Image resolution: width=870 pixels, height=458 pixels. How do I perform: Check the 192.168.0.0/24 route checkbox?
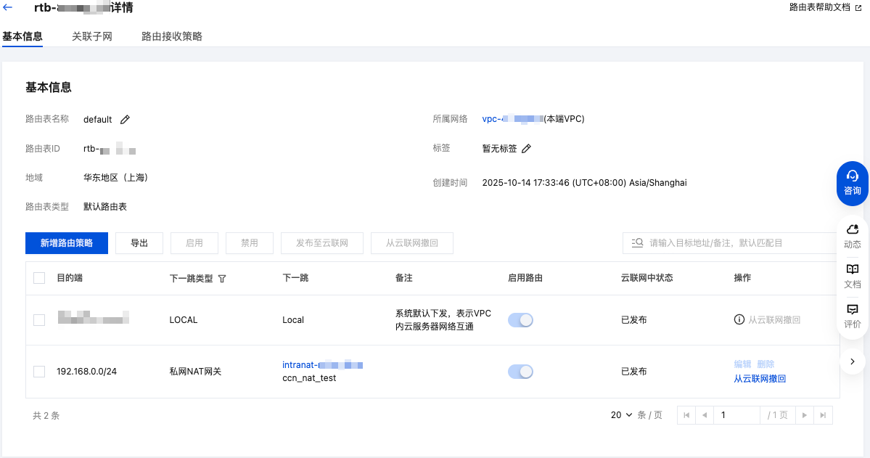[x=39, y=372]
